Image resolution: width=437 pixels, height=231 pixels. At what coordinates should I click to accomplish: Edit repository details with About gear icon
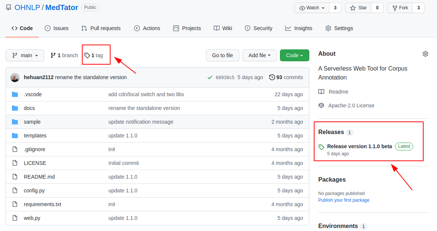point(425,53)
